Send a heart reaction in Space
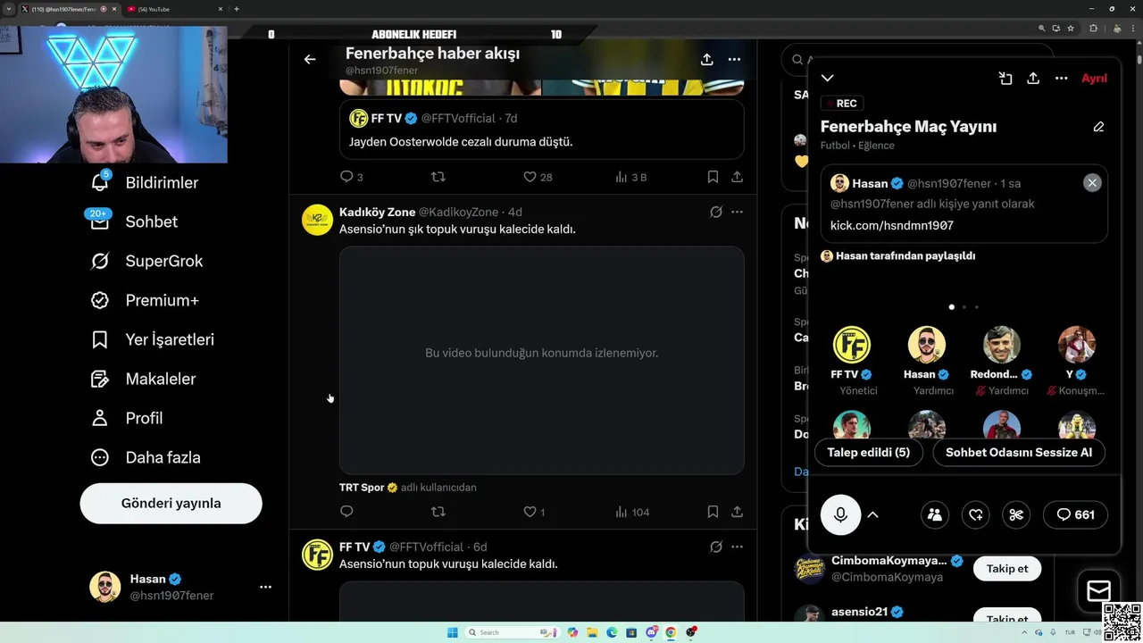 point(976,514)
